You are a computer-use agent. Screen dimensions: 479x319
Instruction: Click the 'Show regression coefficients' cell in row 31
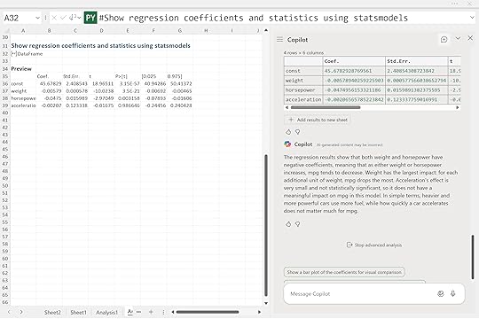100,46
